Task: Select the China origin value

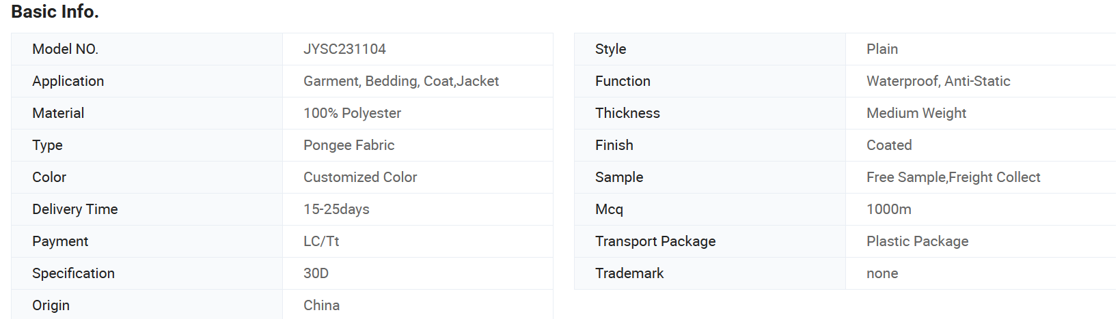Action: coord(321,305)
